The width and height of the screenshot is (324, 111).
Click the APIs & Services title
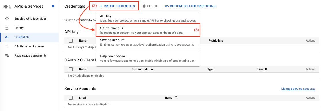(x=29, y=6)
